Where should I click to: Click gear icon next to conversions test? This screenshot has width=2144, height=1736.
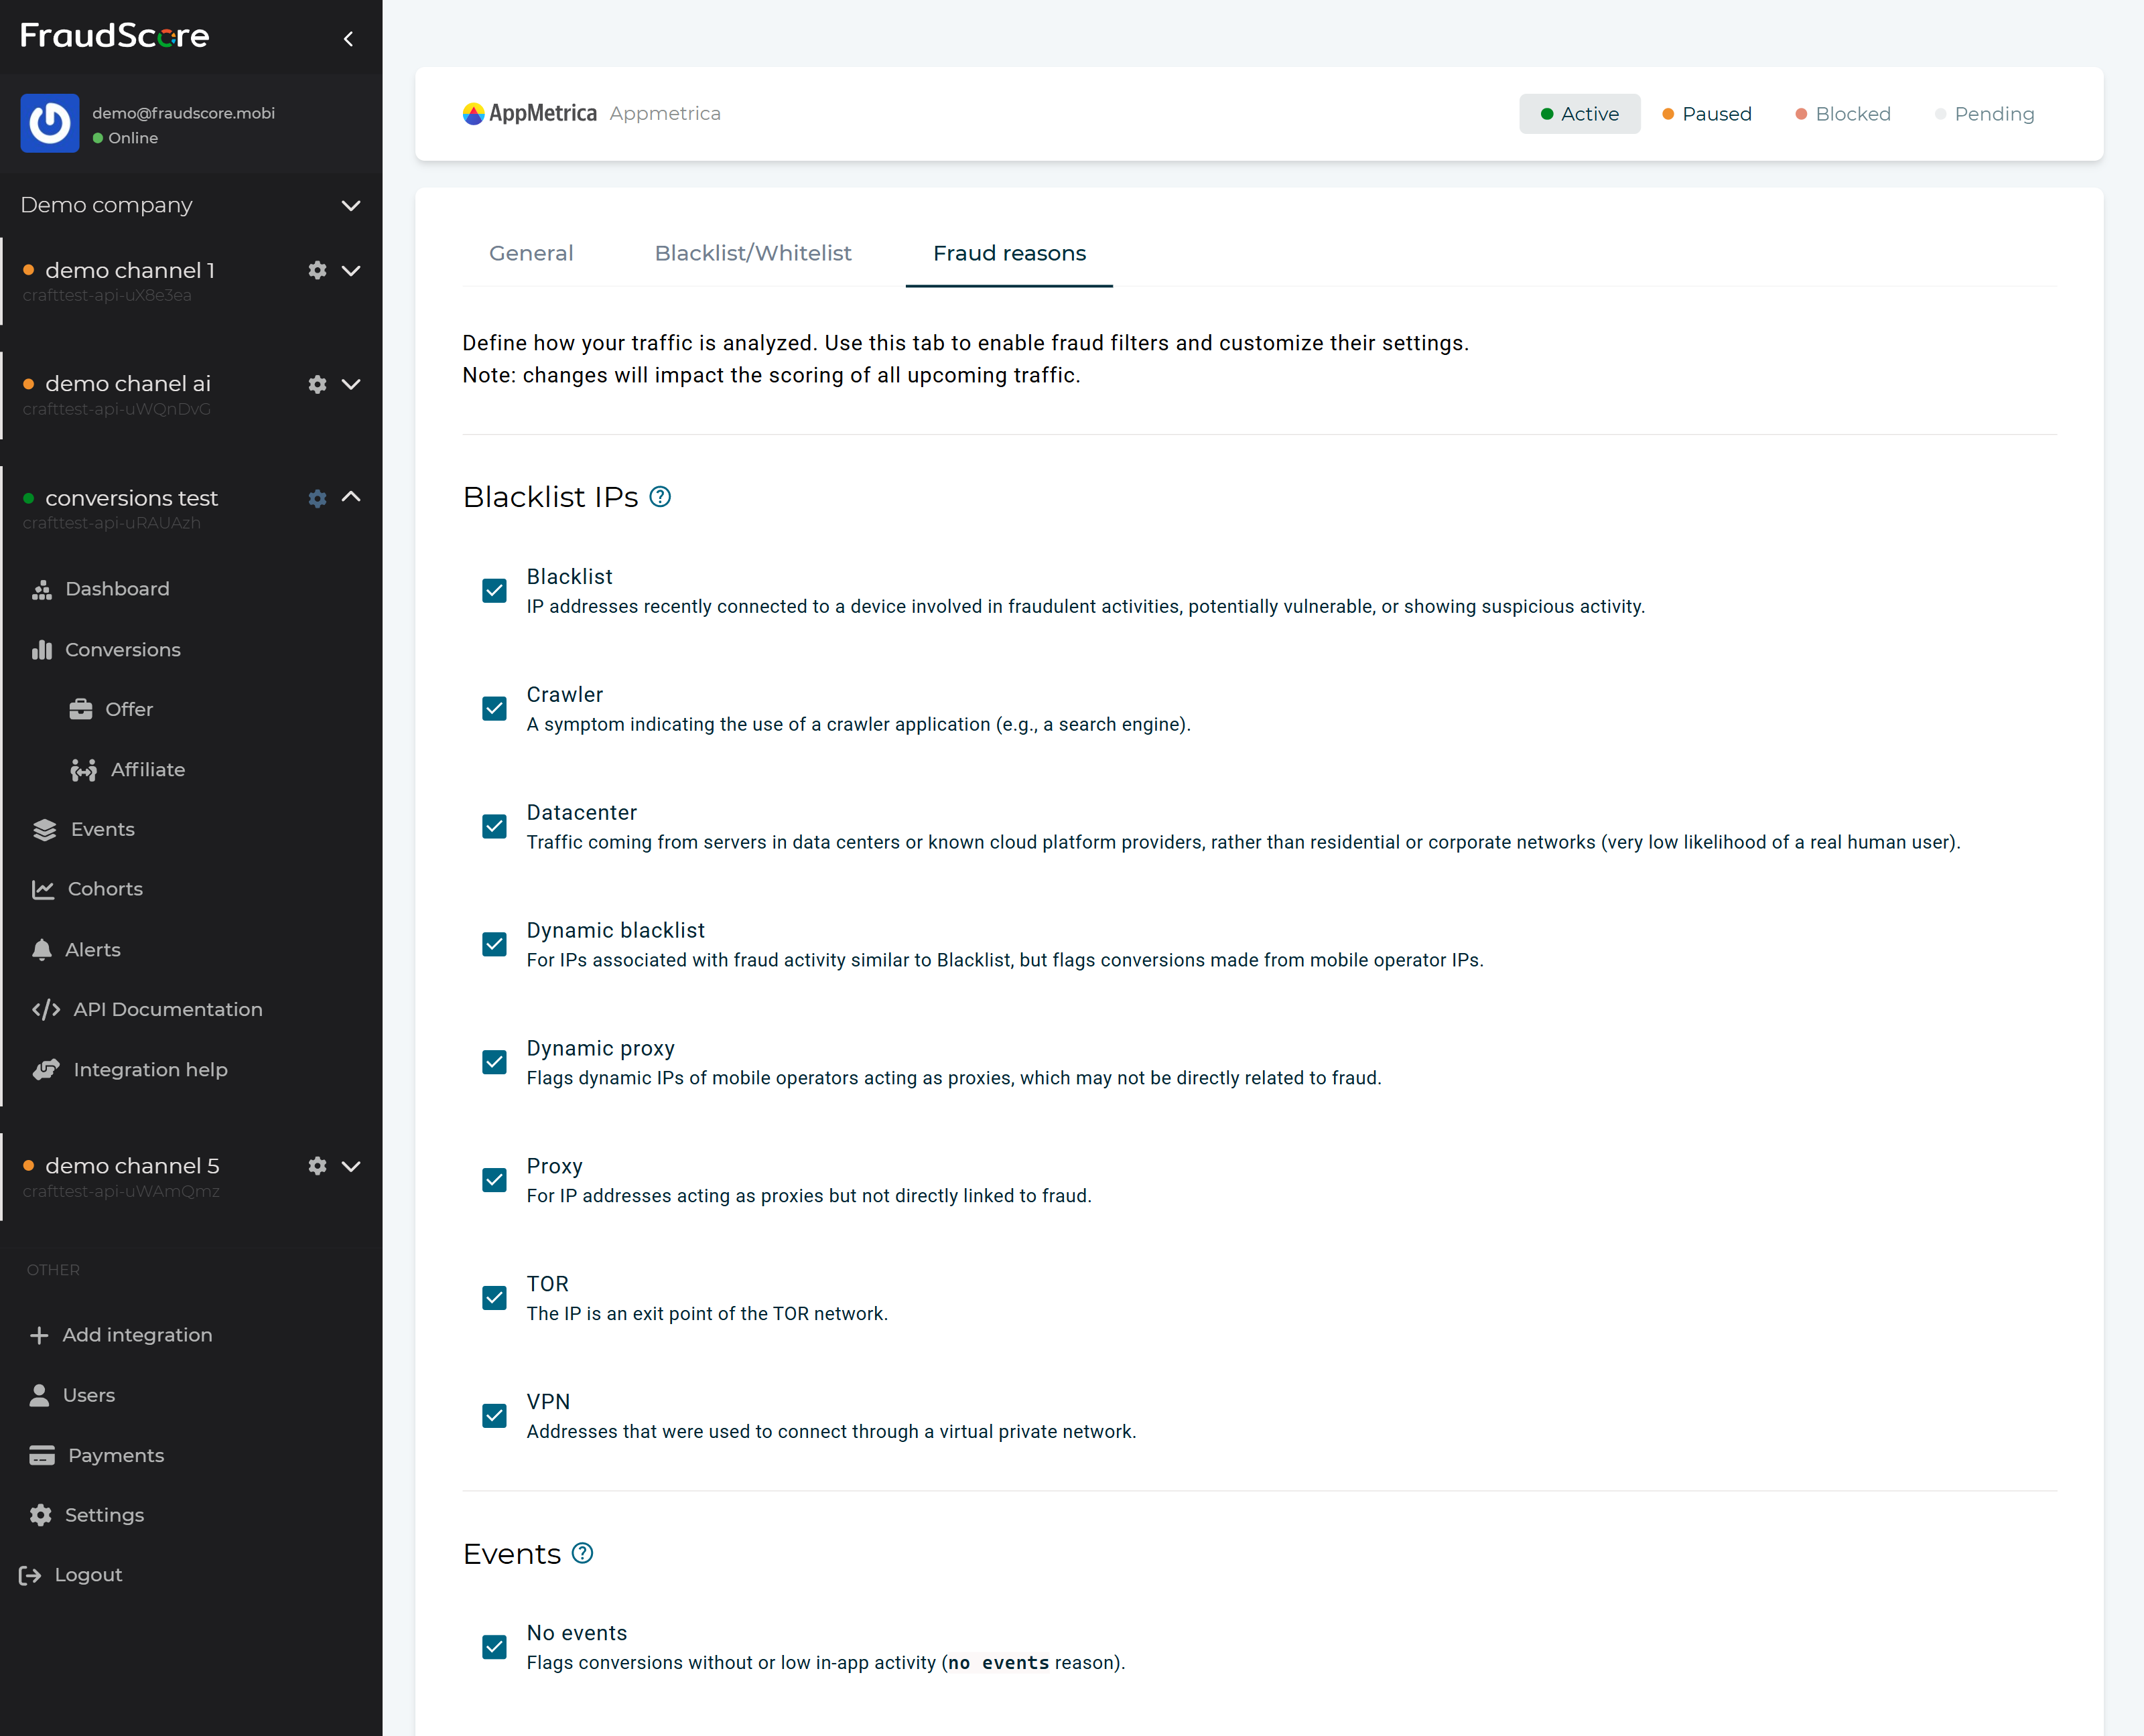[317, 498]
